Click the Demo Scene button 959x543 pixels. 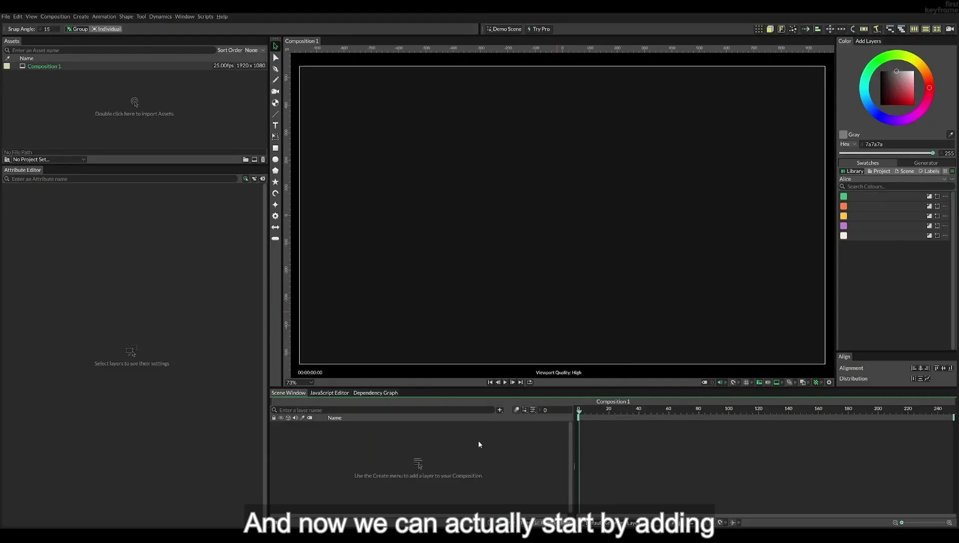[504, 29]
